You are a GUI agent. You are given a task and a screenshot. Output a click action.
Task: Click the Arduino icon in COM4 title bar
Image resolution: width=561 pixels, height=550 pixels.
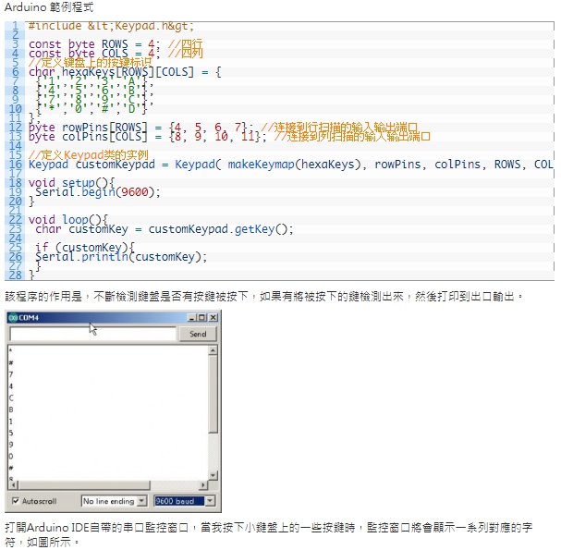click(13, 317)
